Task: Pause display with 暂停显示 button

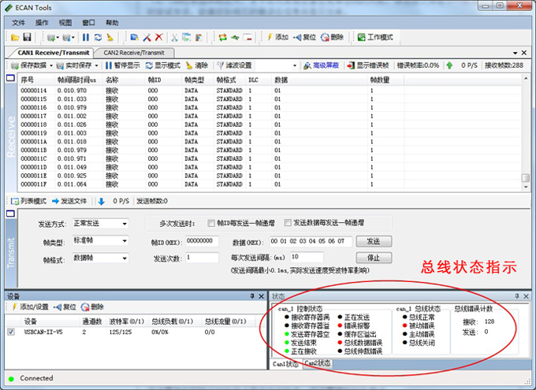Action: [x=122, y=65]
